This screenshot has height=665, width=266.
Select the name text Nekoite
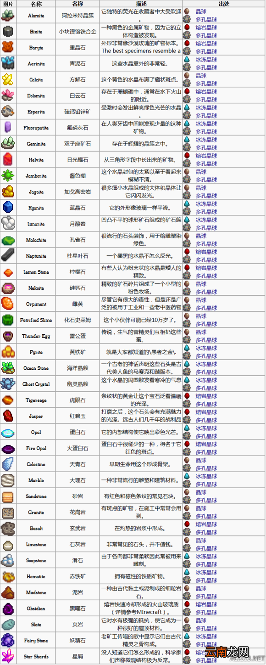(36, 288)
